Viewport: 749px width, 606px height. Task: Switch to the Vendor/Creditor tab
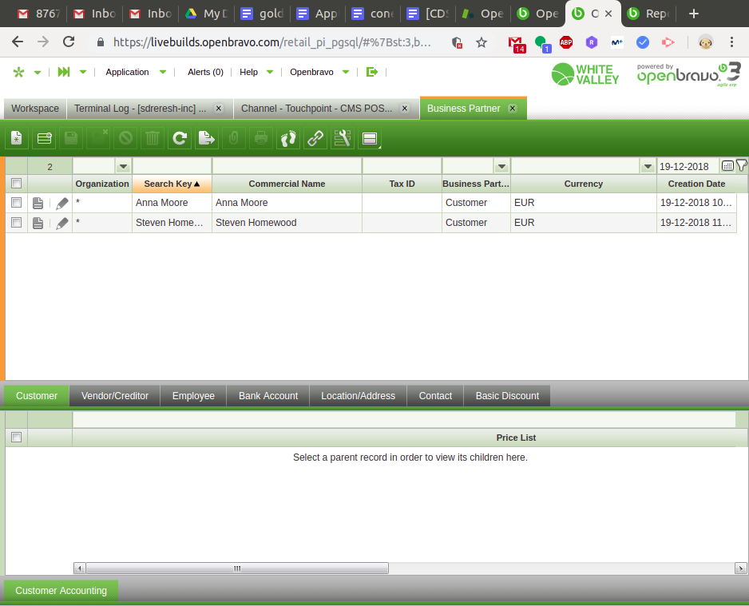(x=115, y=395)
